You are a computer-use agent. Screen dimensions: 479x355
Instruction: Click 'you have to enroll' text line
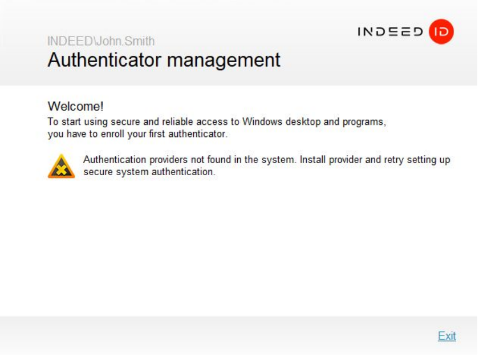coord(137,134)
